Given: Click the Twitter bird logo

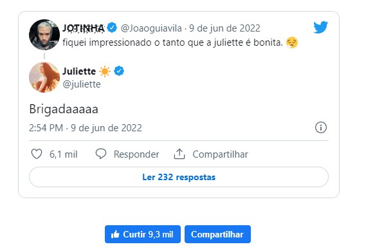Looking at the screenshot, I should point(320,27).
